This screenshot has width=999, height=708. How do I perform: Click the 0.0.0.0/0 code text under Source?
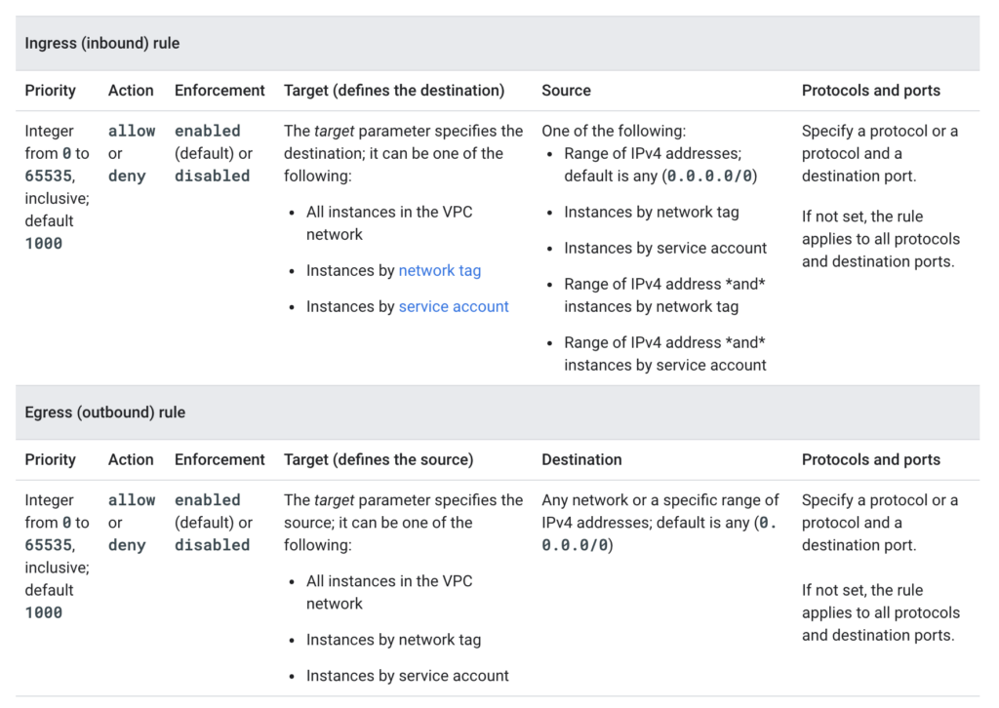pos(710,177)
